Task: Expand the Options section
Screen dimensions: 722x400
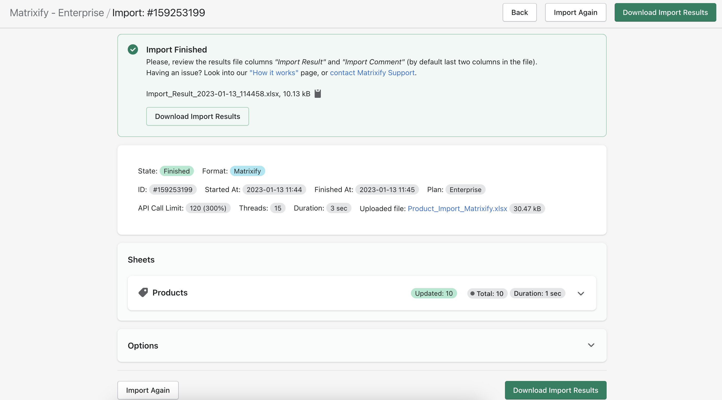Action: (x=591, y=345)
